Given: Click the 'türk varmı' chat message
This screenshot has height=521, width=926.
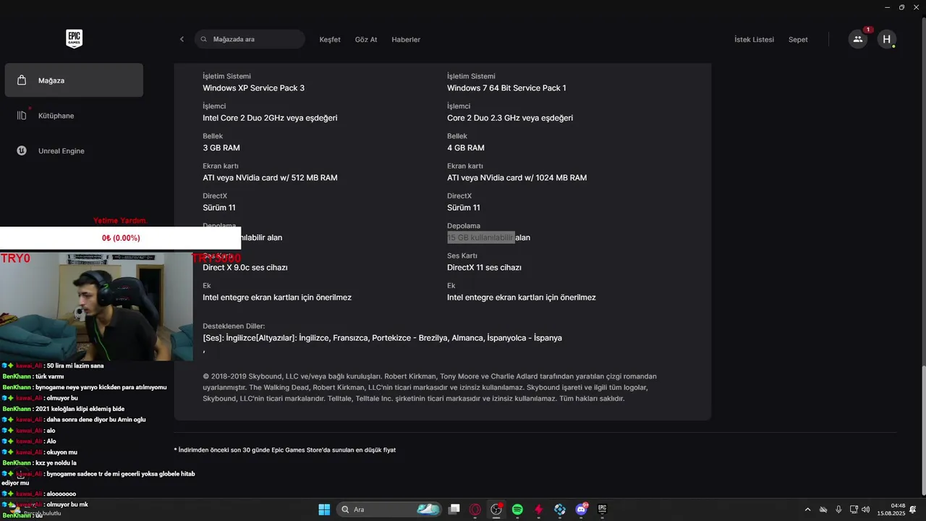Looking at the screenshot, I should tap(49, 376).
